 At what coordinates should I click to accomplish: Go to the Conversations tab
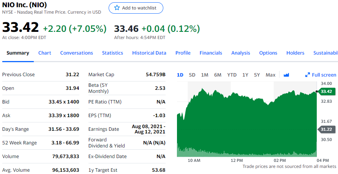pos(76,53)
